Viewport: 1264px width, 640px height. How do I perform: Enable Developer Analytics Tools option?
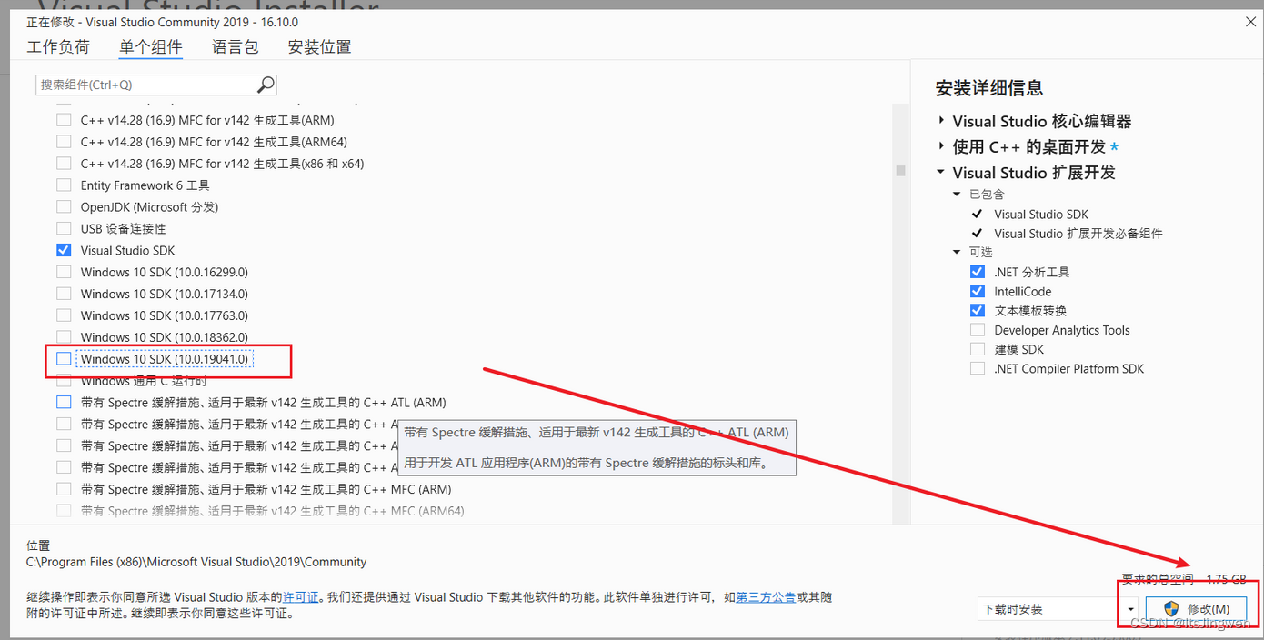coord(978,330)
